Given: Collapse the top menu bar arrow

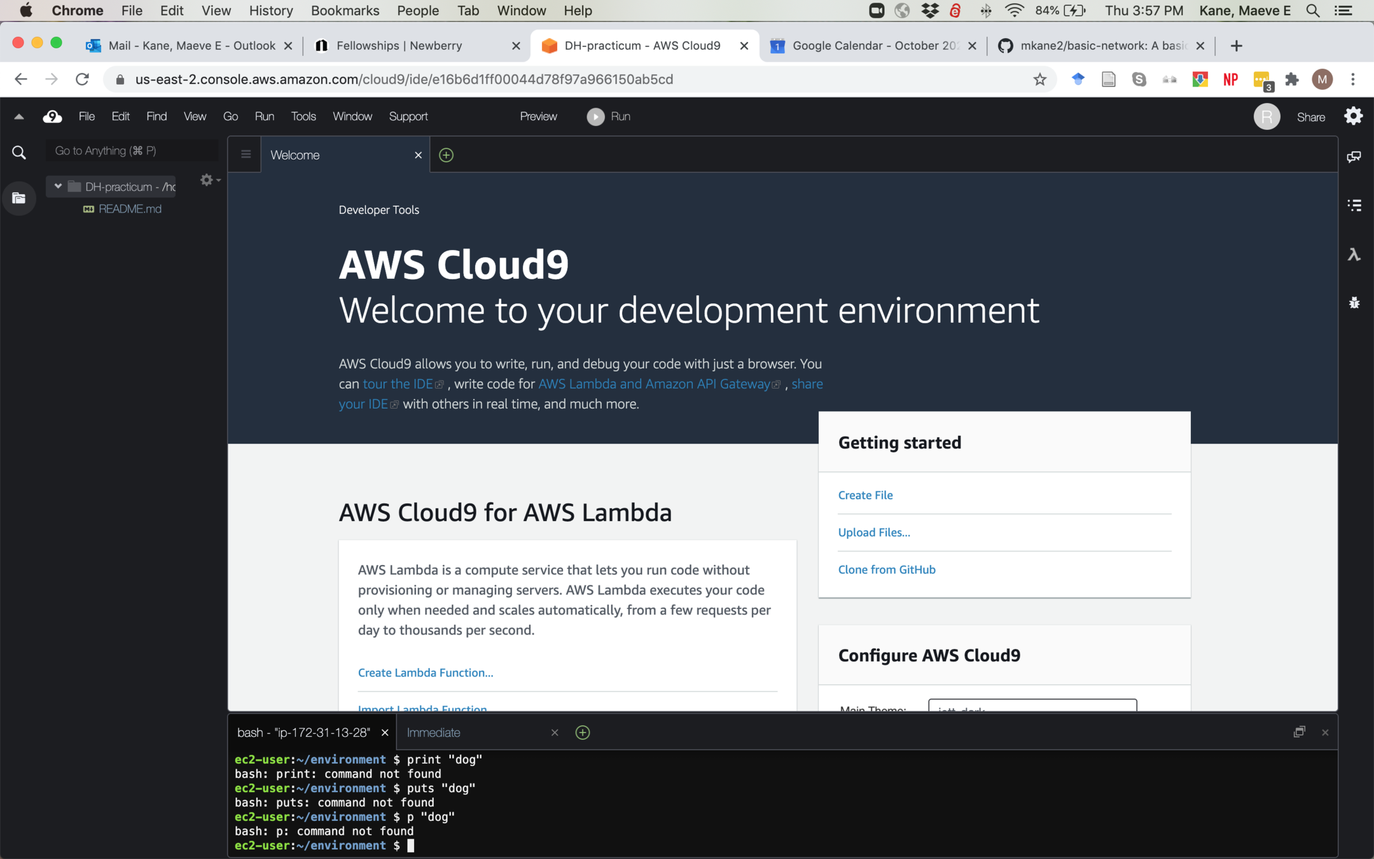Looking at the screenshot, I should click(x=19, y=116).
